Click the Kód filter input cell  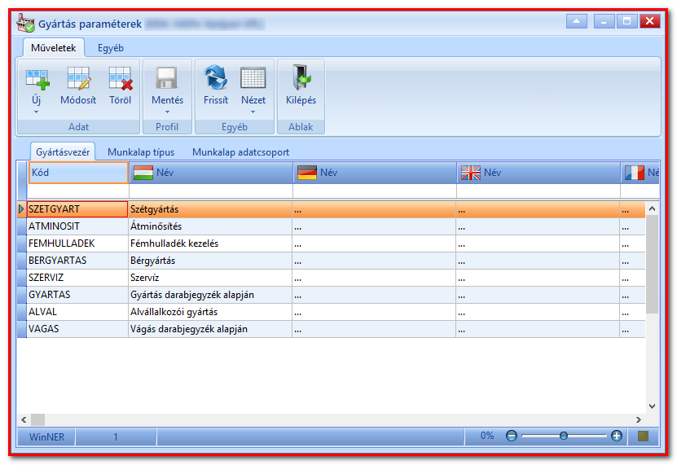(x=78, y=191)
